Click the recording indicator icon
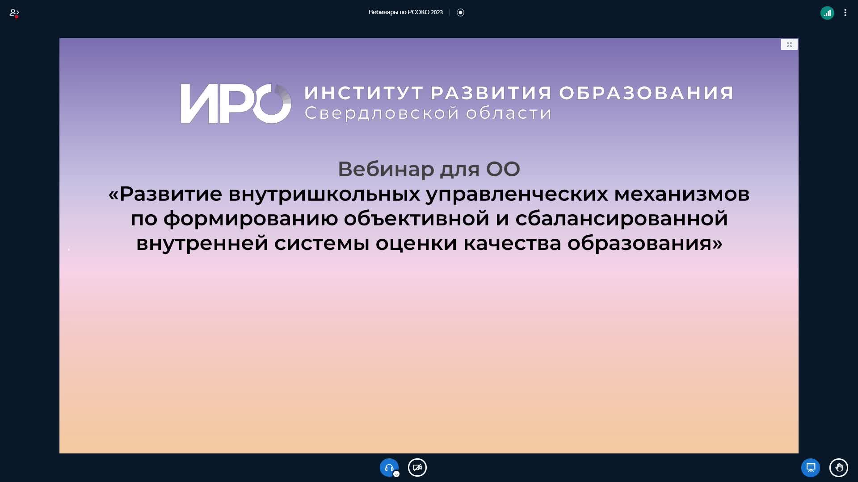The height and width of the screenshot is (482, 858). [x=460, y=12]
